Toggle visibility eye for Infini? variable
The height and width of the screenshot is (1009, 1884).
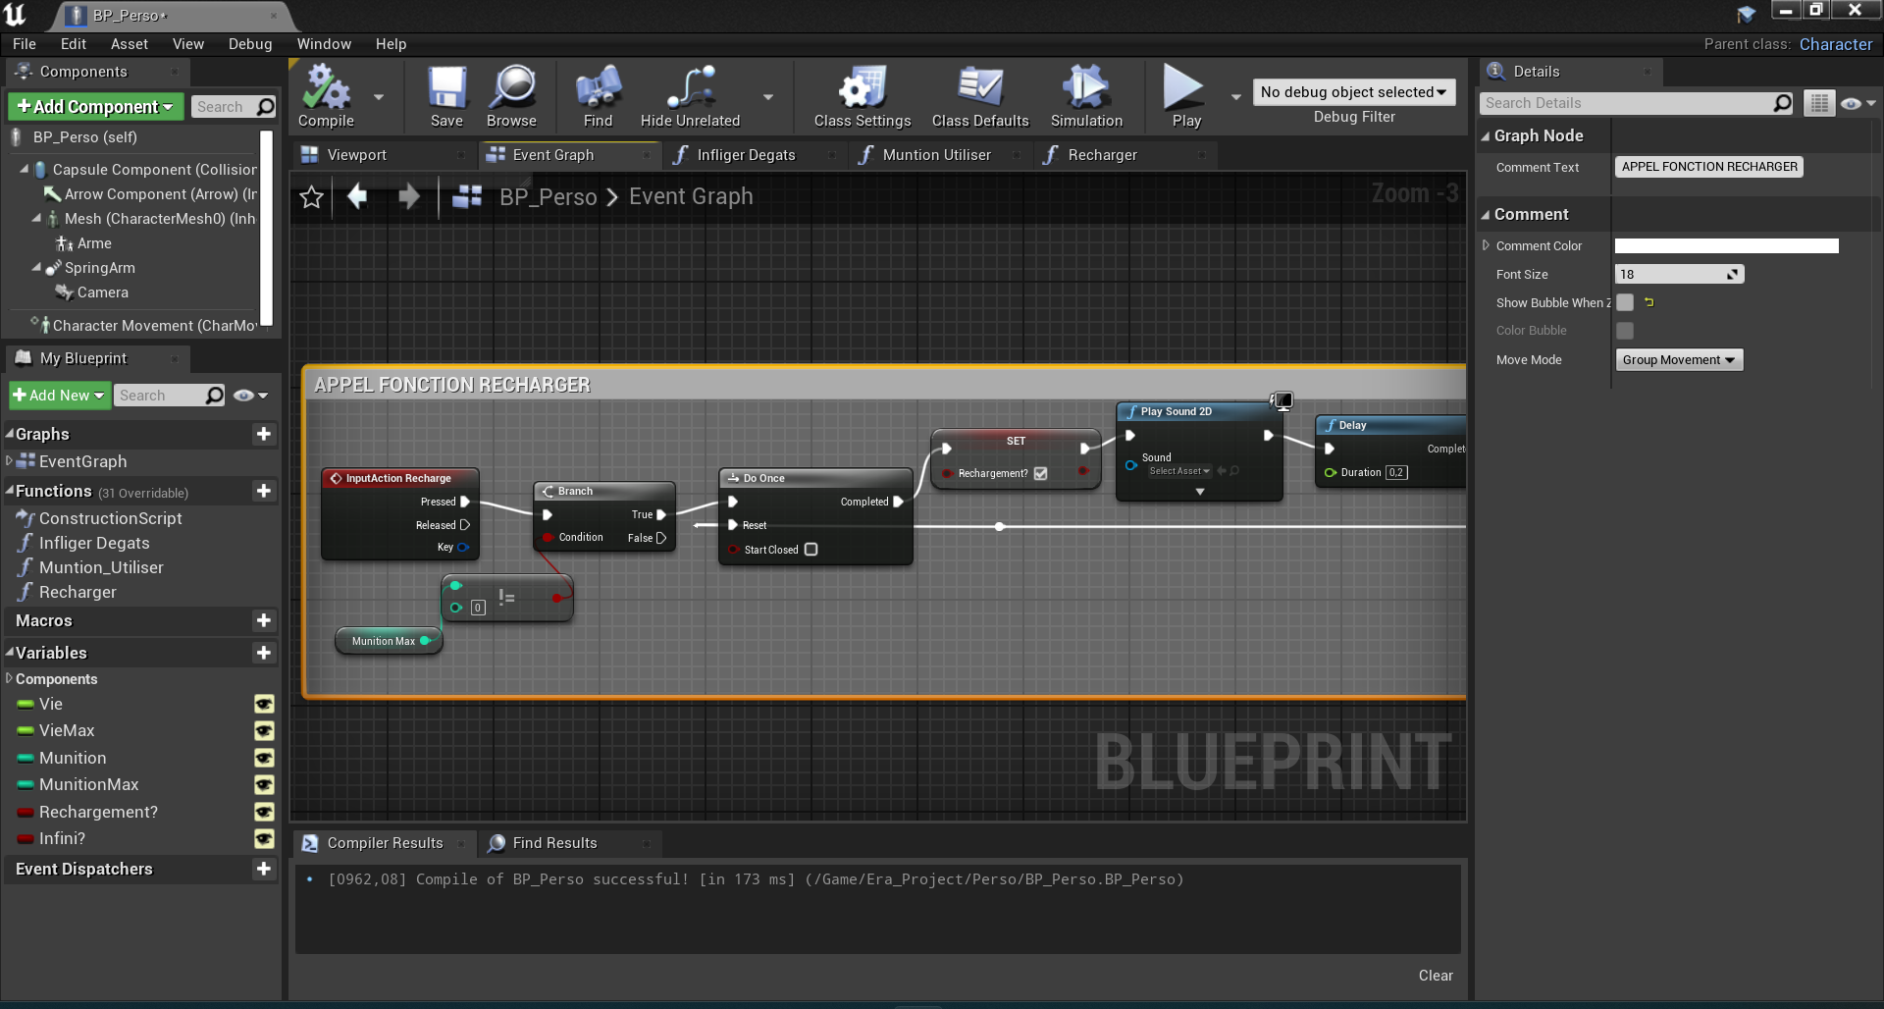tap(264, 838)
